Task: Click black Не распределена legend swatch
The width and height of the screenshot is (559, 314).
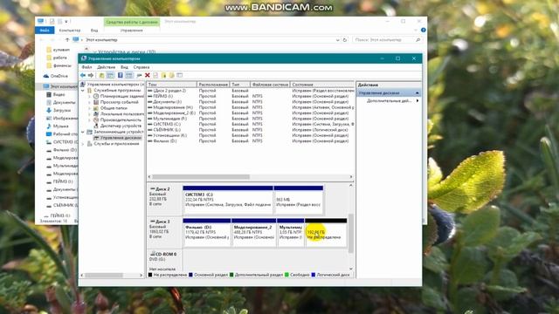Action: 150,275
